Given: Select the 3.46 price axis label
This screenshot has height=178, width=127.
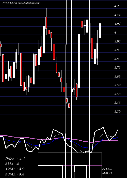Looking at the screenshot, I should [117, 103].
